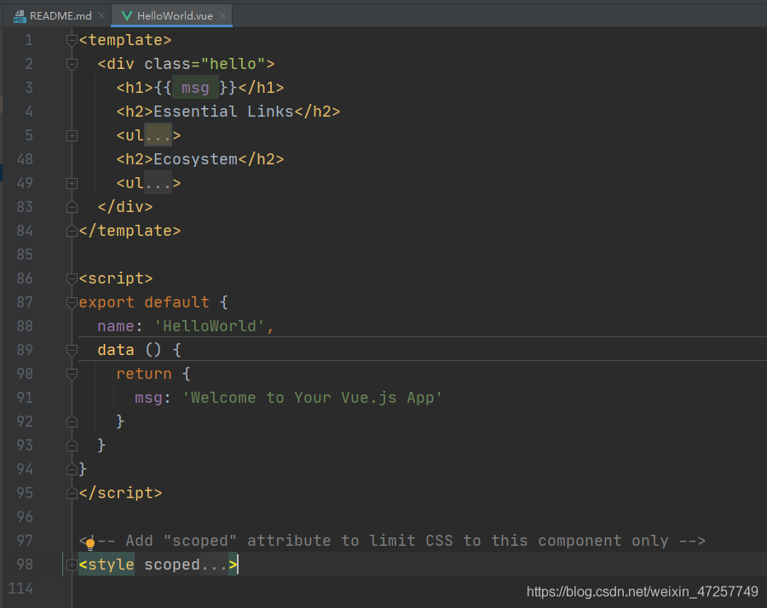
Task: Select the HelloWorld.vue tab
Action: (x=171, y=15)
